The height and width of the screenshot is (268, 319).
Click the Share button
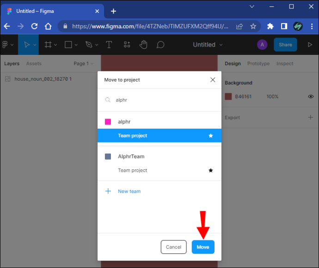(285, 44)
